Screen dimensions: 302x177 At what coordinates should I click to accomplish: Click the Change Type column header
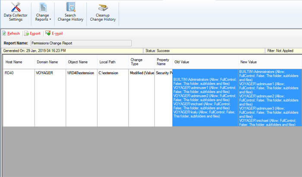136,62
